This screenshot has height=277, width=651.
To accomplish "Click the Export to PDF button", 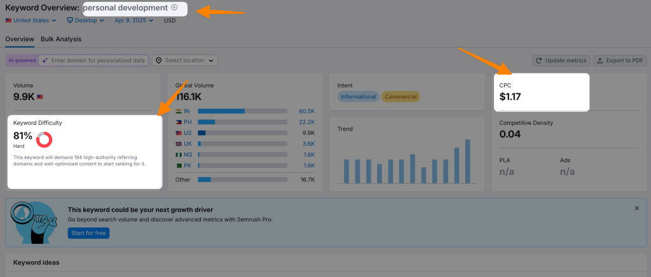I will coord(620,60).
